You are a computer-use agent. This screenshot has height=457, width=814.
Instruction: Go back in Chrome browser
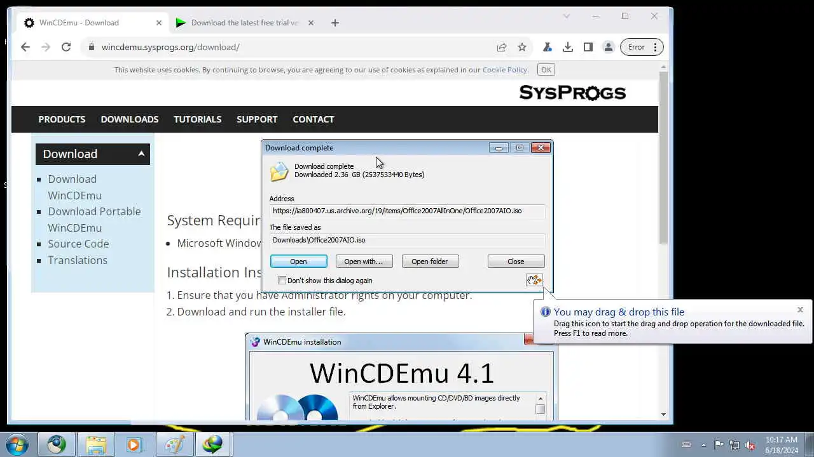(x=25, y=47)
